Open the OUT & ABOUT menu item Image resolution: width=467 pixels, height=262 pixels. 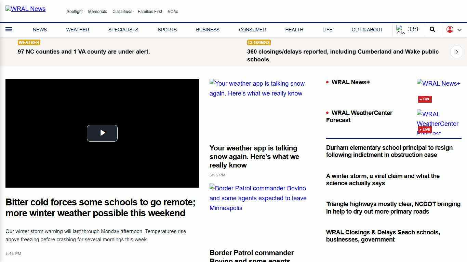click(367, 30)
